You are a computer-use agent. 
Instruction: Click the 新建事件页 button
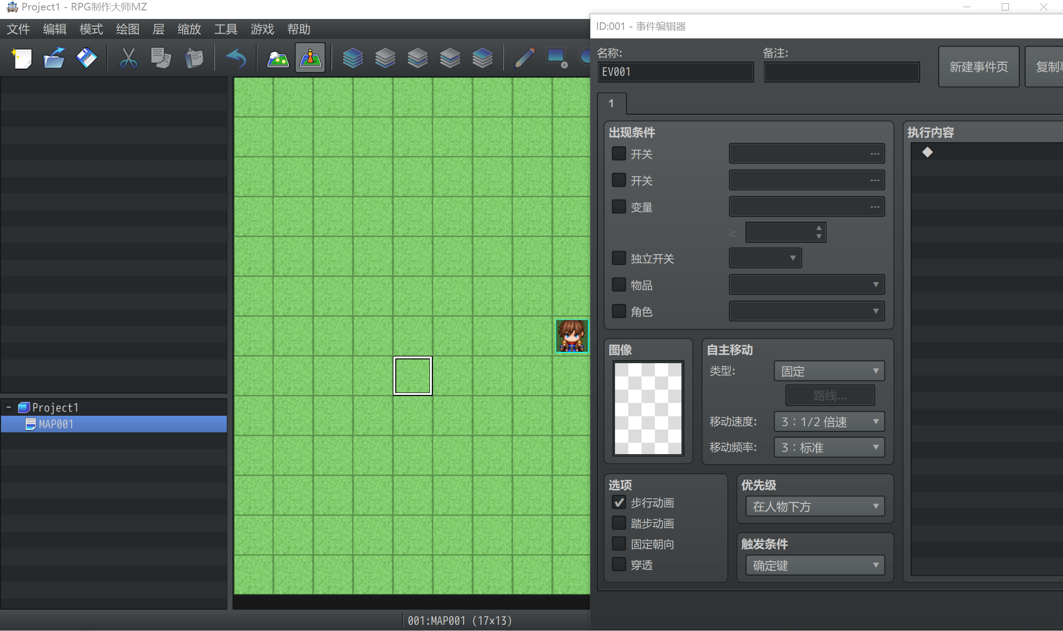(979, 67)
